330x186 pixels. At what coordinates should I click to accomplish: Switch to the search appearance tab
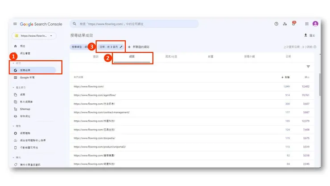(x=249, y=57)
